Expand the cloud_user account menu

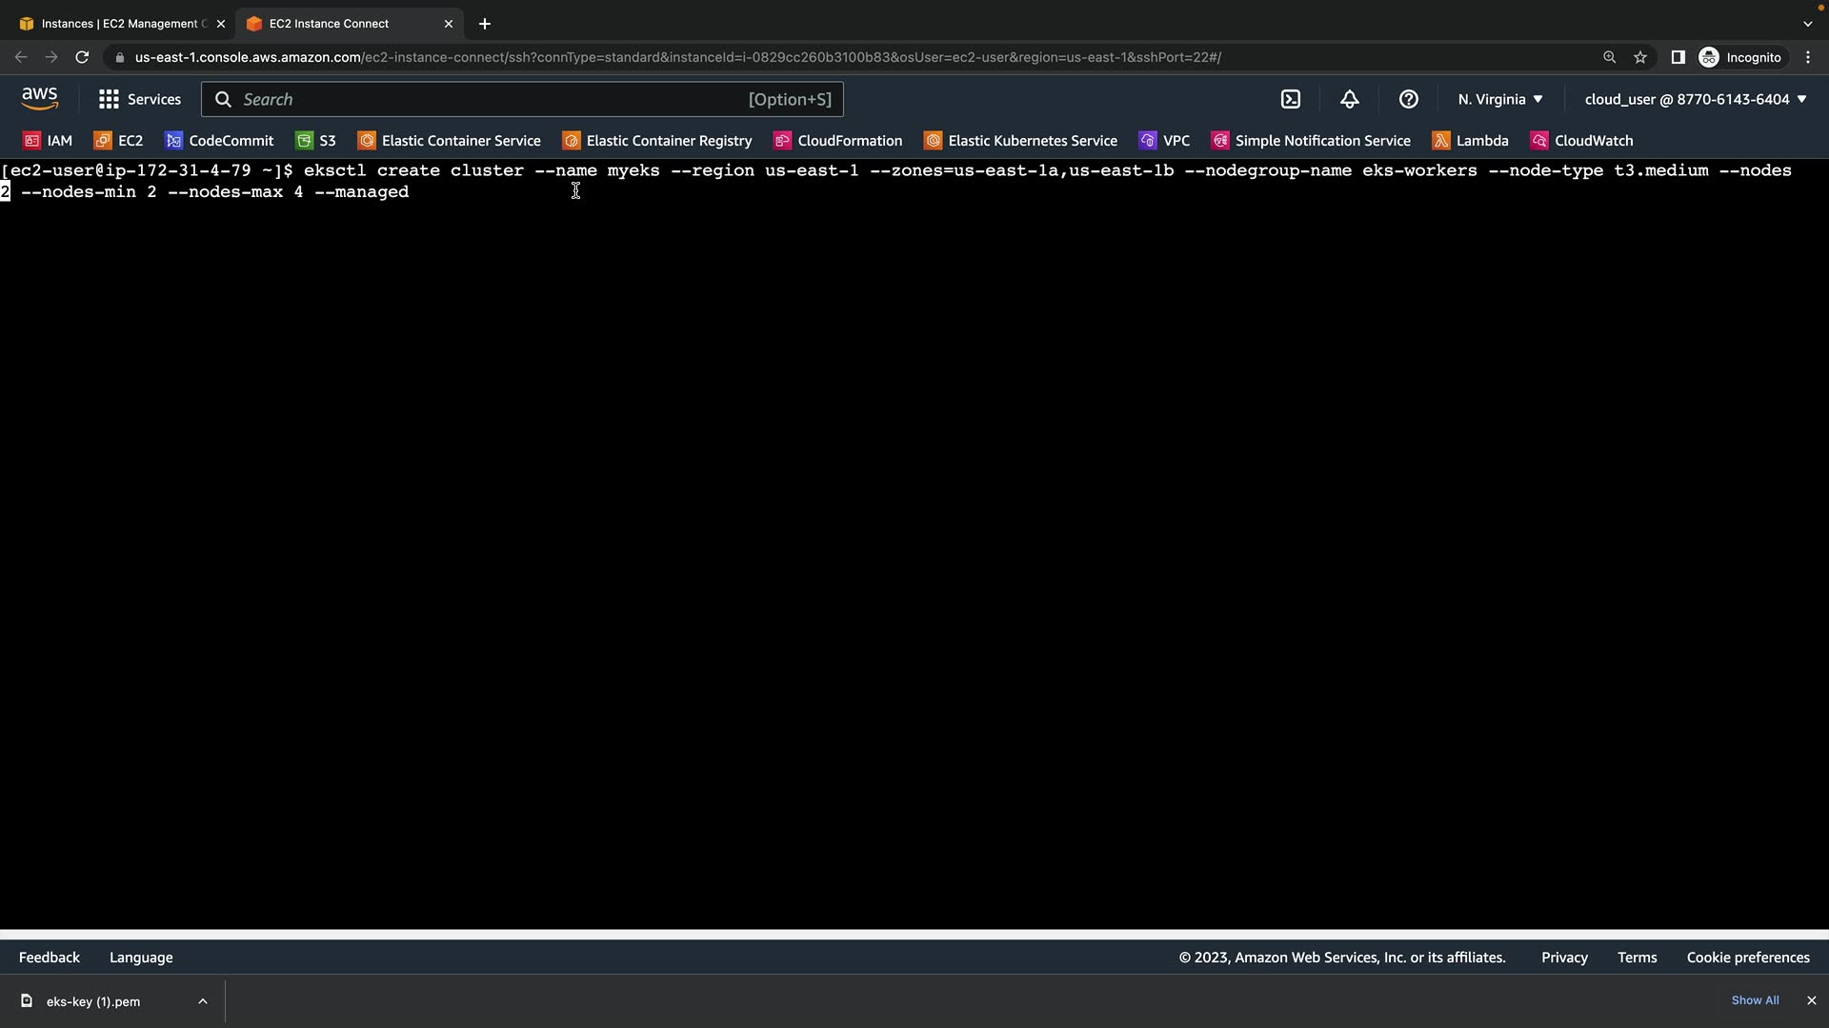tap(1695, 99)
